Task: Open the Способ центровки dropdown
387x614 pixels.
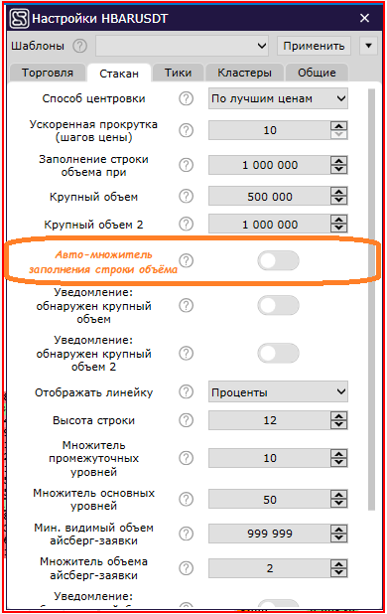Action: (278, 98)
